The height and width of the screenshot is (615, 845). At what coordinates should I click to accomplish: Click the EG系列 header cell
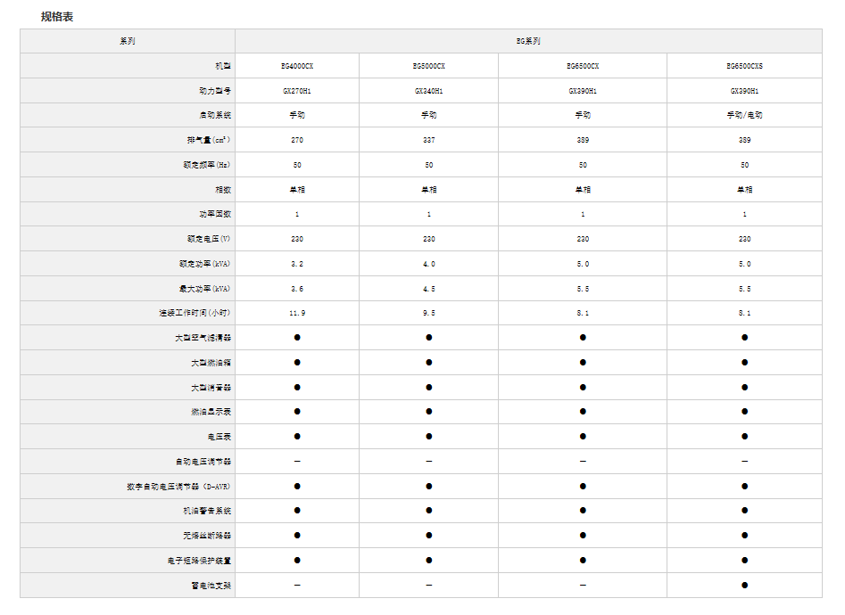point(528,41)
